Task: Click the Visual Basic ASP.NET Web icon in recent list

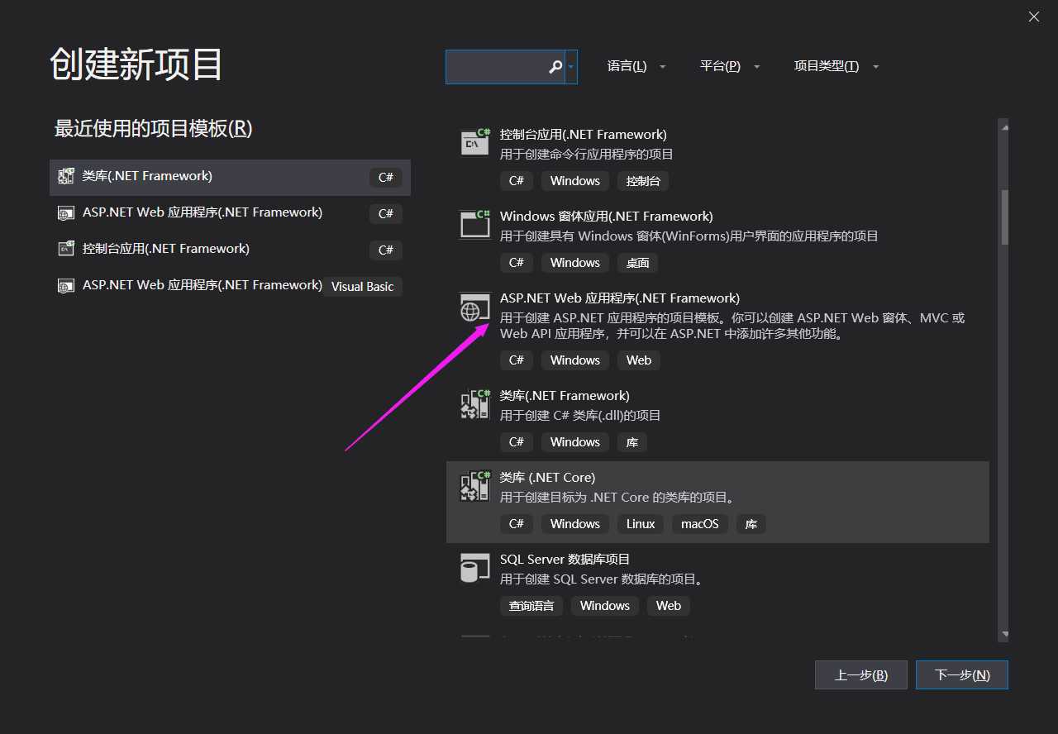Action: [66, 286]
